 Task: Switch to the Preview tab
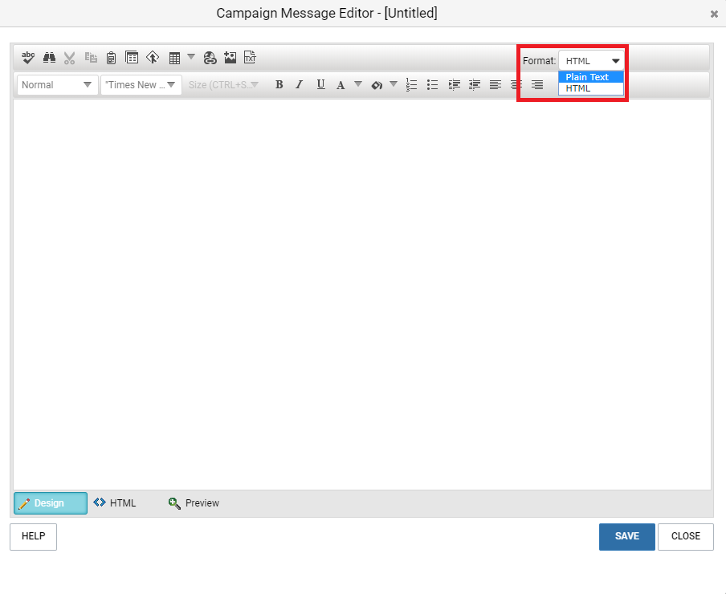(x=194, y=503)
